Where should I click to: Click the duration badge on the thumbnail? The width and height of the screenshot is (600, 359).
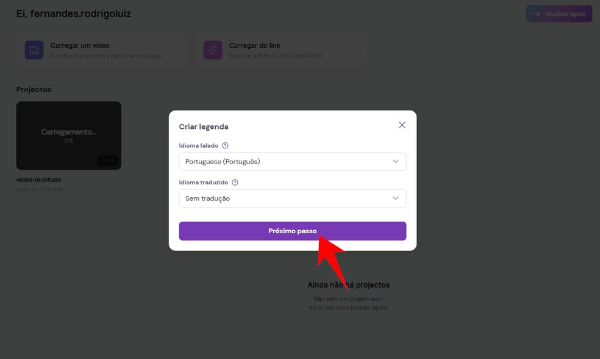point(107,161)
